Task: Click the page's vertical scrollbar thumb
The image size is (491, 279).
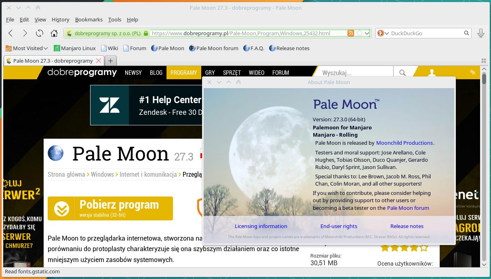Action: [484, 78]
